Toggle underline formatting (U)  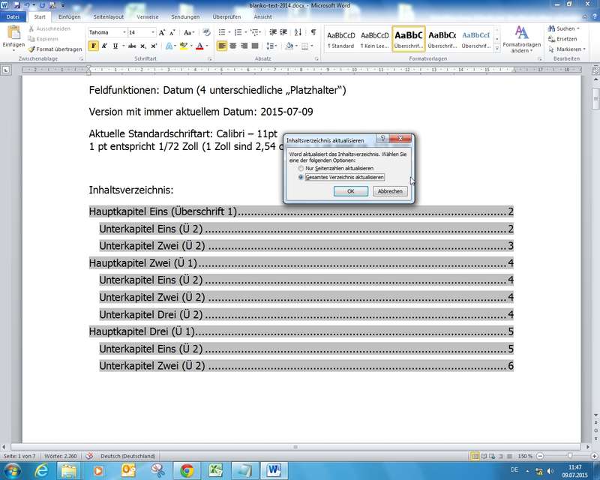[x=115, y=46]
